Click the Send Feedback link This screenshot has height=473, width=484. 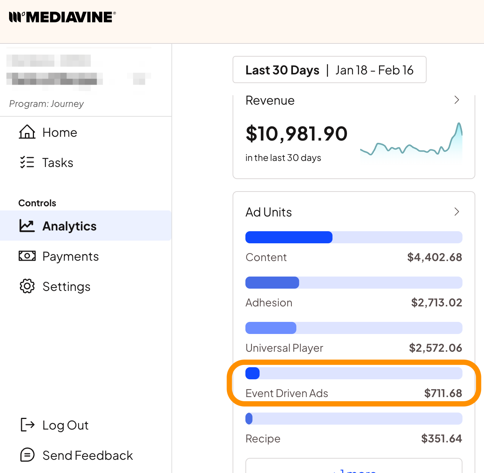(88, 455)
